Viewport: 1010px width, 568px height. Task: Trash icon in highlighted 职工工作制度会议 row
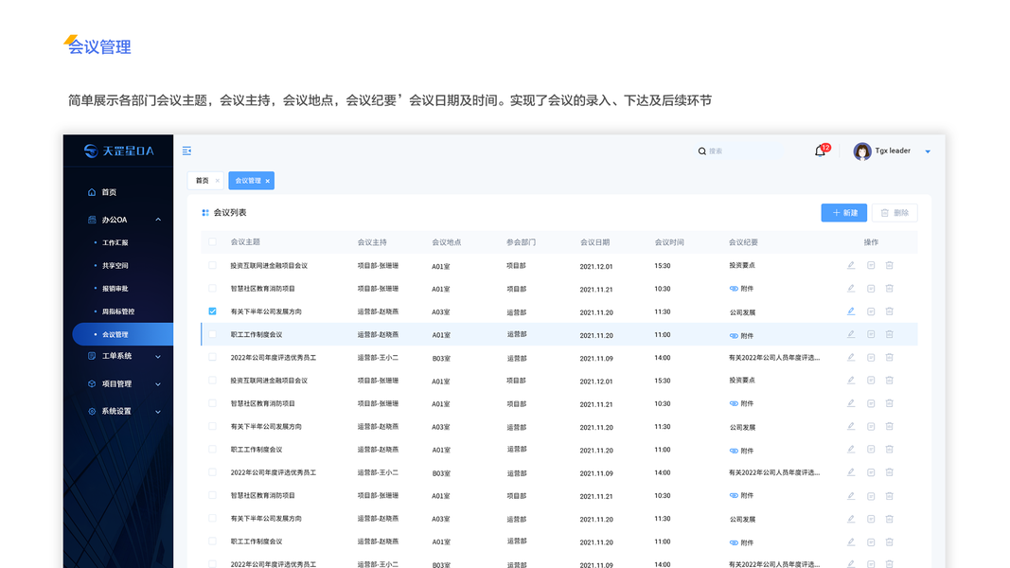(x=890, y=335)
